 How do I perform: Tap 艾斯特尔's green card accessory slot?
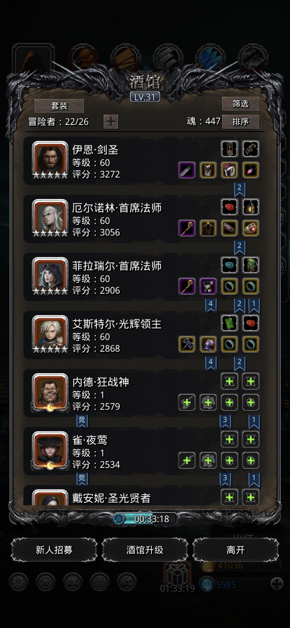(x=229, y=323)
